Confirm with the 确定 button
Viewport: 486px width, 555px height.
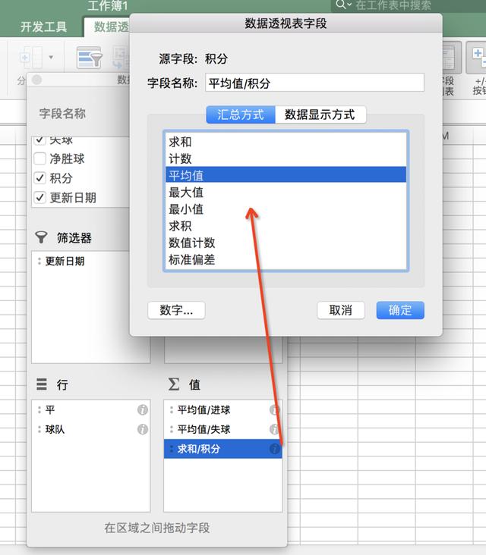click(400, 310)
